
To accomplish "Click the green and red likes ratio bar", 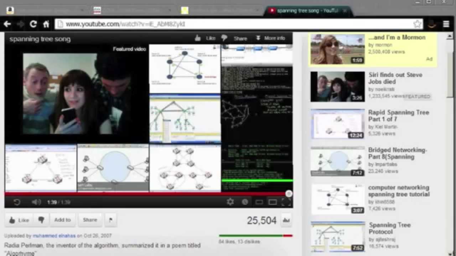I will pyautogui.click(x=255, y=235).
